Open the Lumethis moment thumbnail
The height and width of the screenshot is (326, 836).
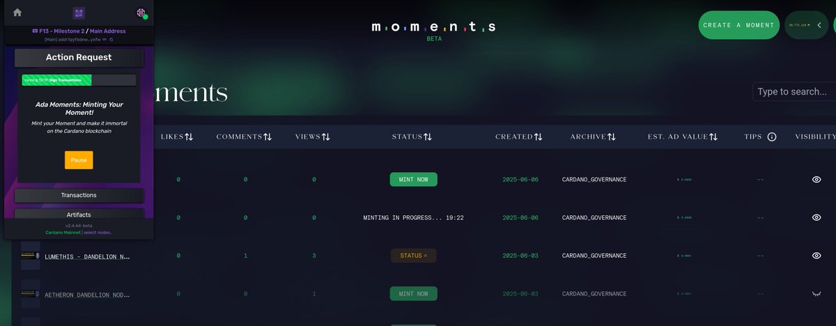coord(30,255)
